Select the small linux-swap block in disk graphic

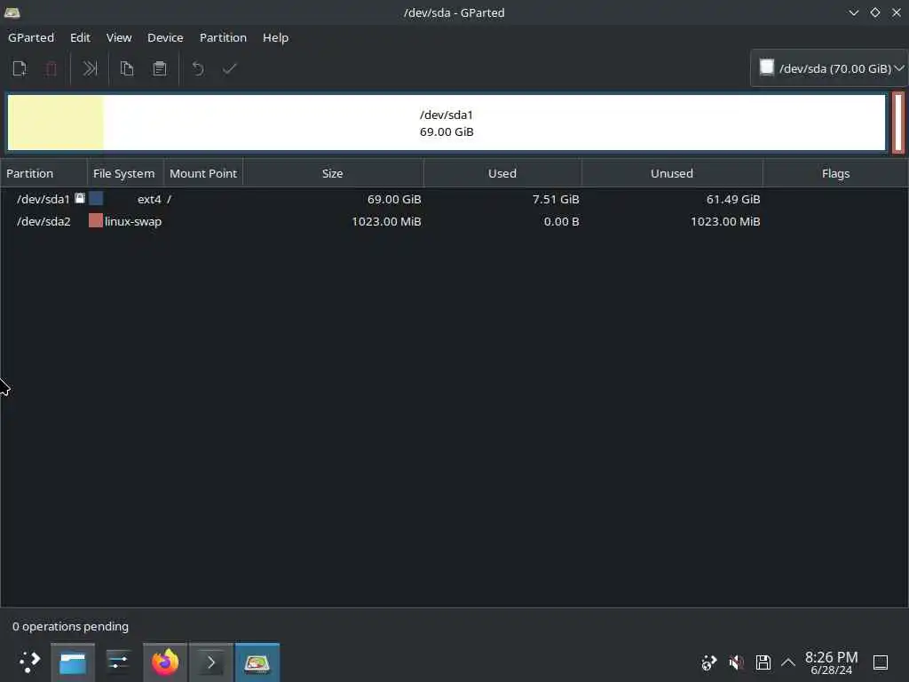(x=898, y=123)
